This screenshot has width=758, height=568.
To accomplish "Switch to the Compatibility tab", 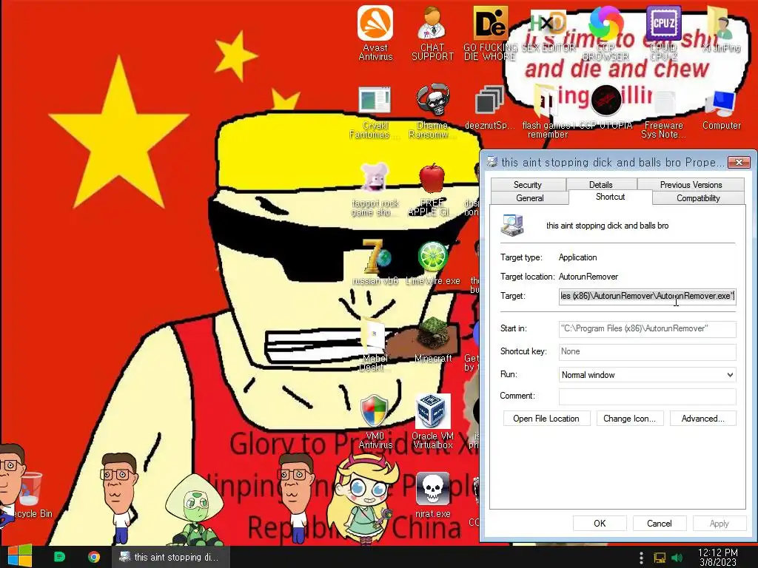I will [x=698, y=198].
